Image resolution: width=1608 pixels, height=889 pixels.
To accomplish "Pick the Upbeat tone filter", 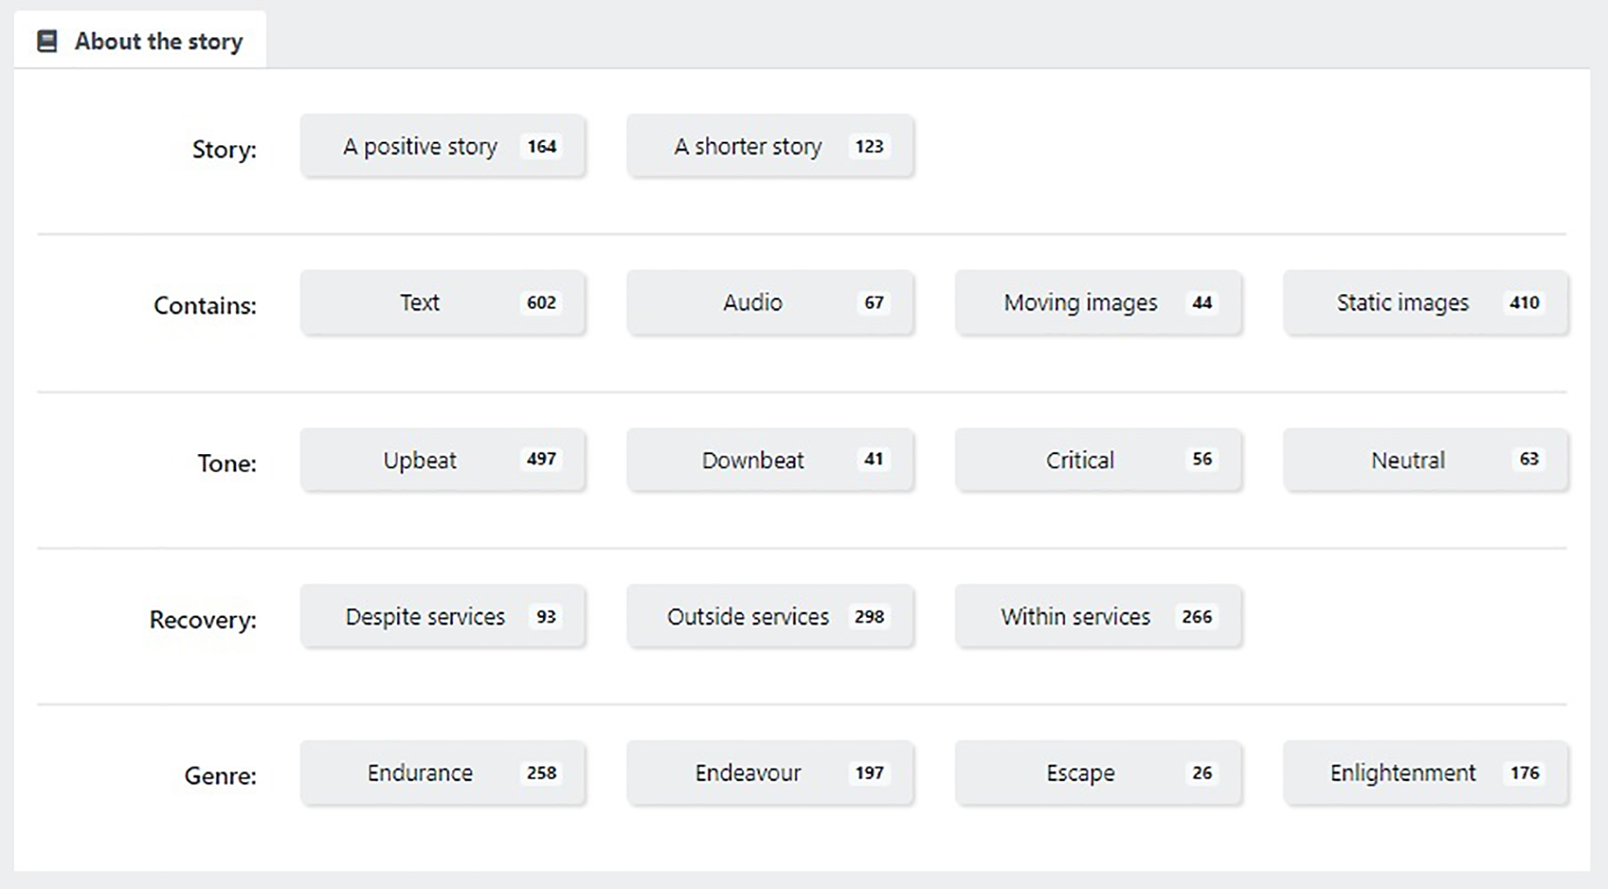I will click(x=443, y=460).
